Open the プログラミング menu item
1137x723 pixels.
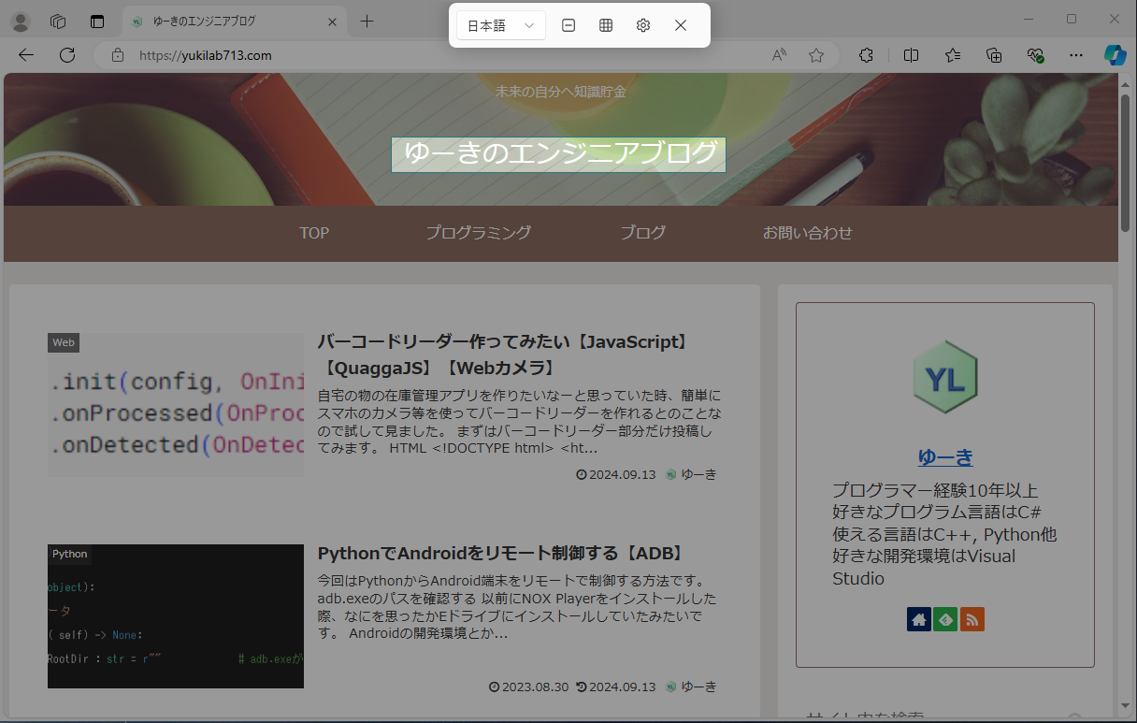point(479,233)
